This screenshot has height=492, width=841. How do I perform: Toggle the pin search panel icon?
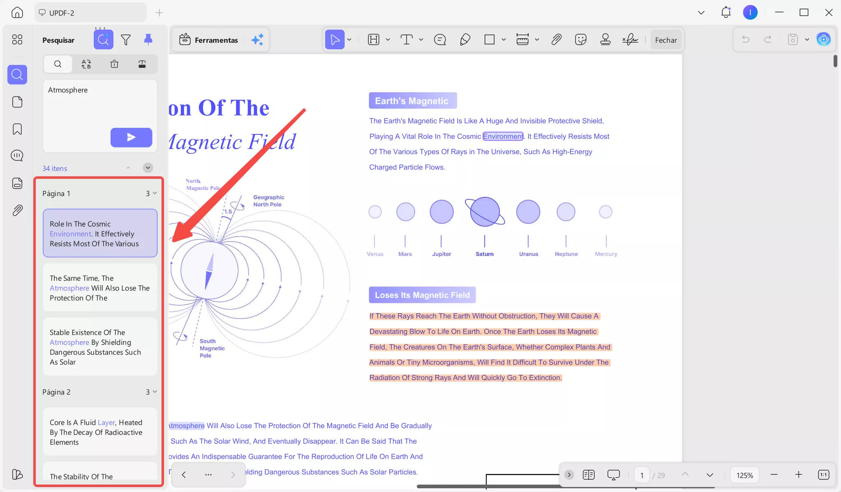coord(148,40)
